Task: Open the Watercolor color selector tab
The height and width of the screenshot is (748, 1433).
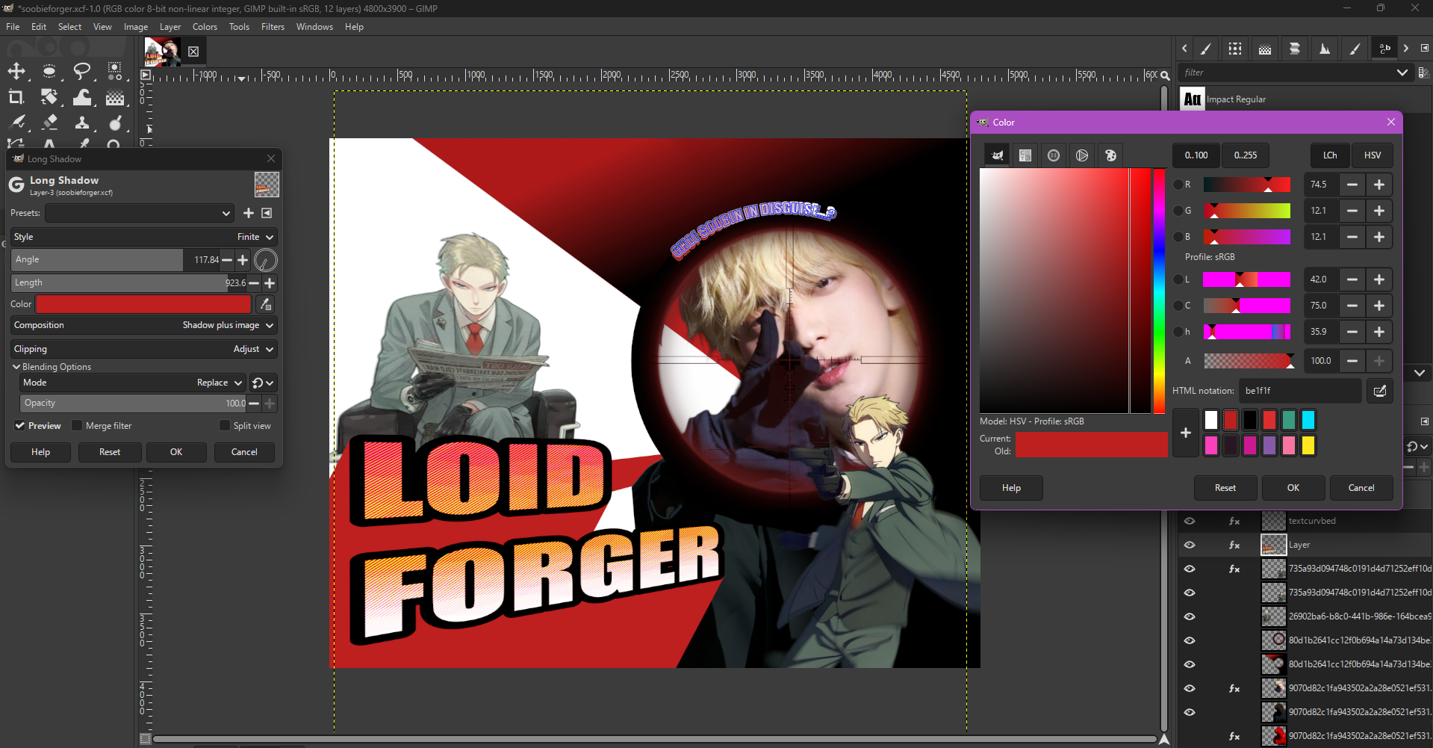Action: [1054, 155]
